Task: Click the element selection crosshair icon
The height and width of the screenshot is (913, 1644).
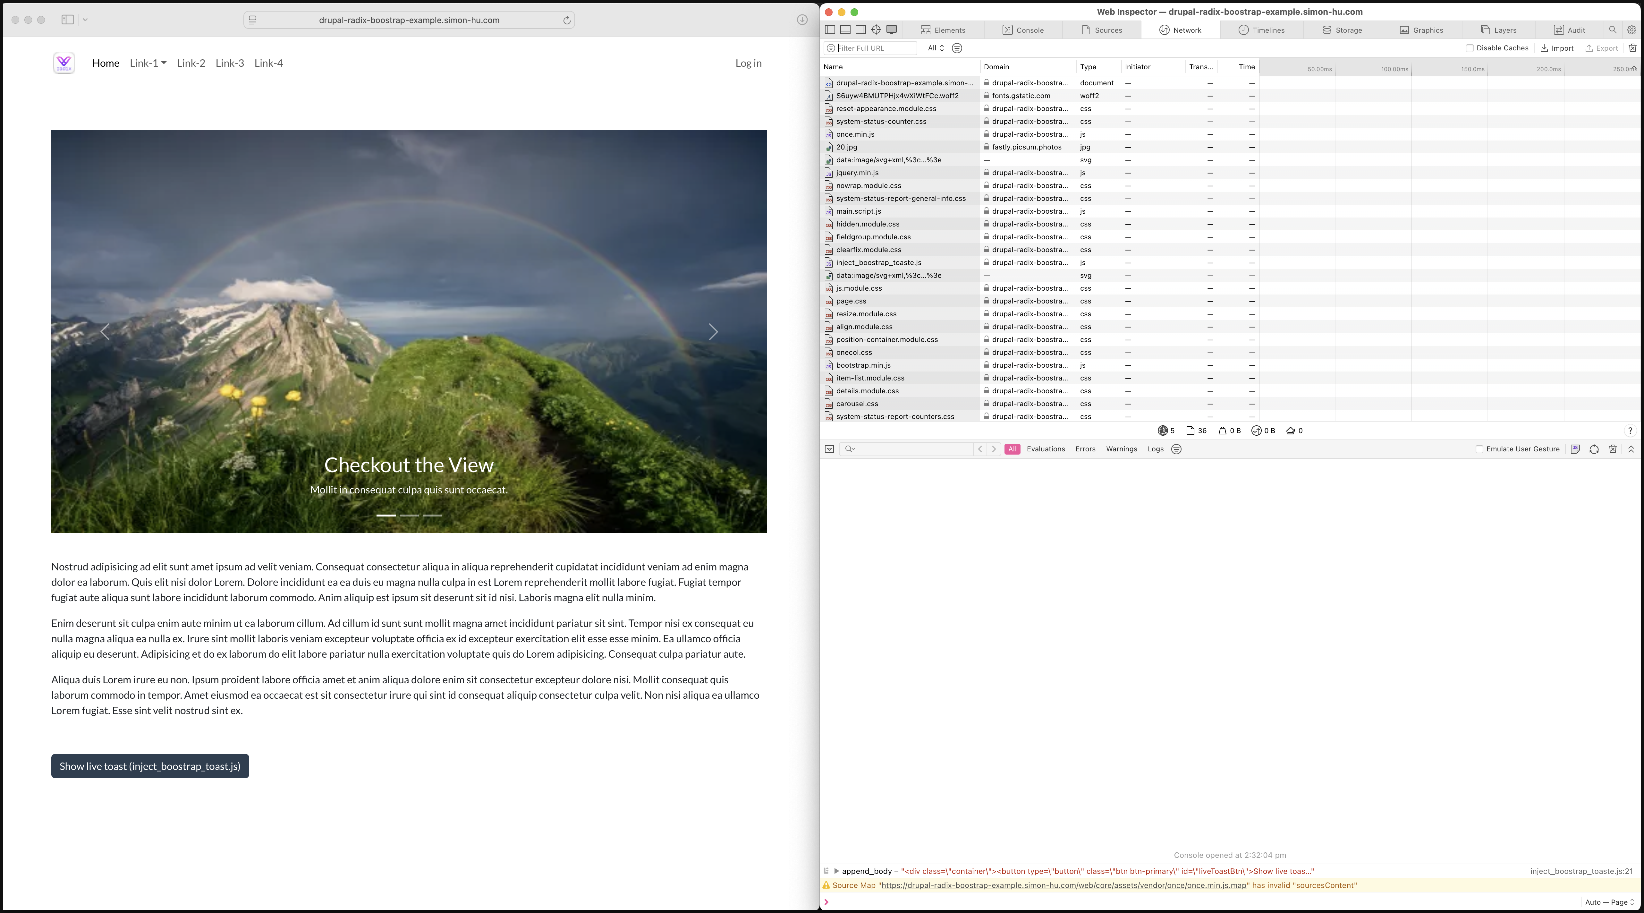Action: tap(876, 30)
